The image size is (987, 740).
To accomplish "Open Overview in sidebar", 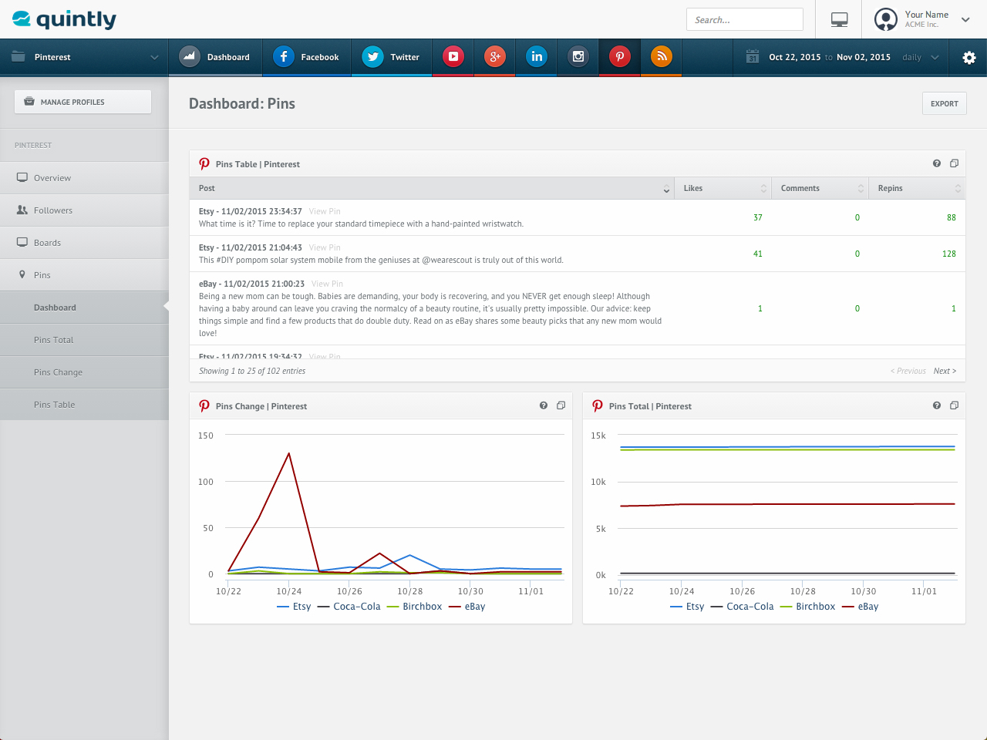I will click(84, 177).
